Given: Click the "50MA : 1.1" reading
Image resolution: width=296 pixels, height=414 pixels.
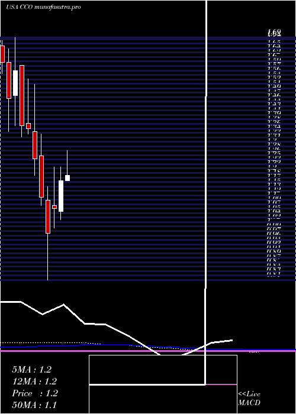Looking at the screenshot, I should (x=34, y=405).
